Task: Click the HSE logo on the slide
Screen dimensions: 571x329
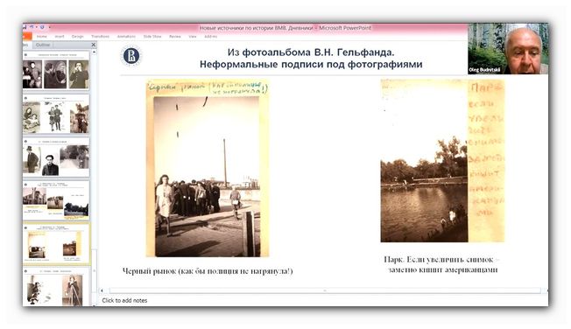Action: [x=131, y=56]
